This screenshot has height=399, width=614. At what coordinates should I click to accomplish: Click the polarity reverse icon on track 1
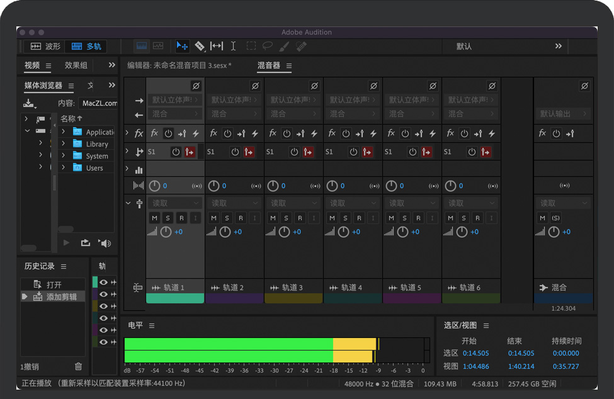196,86
